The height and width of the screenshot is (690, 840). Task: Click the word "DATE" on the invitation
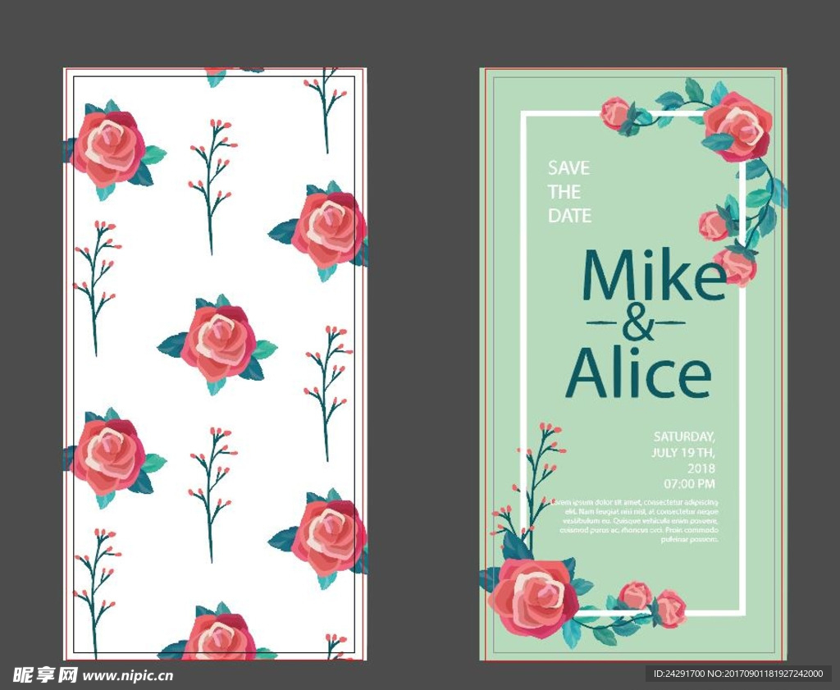569,216
